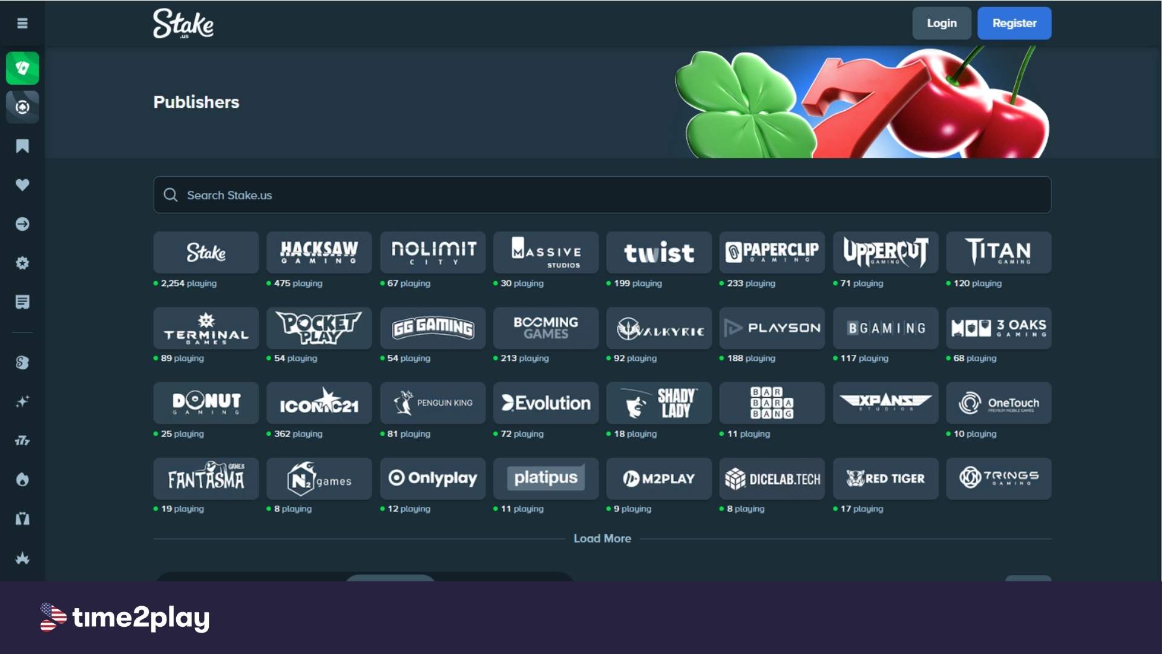Click the search magnifier icon

(x=171, y=195)
